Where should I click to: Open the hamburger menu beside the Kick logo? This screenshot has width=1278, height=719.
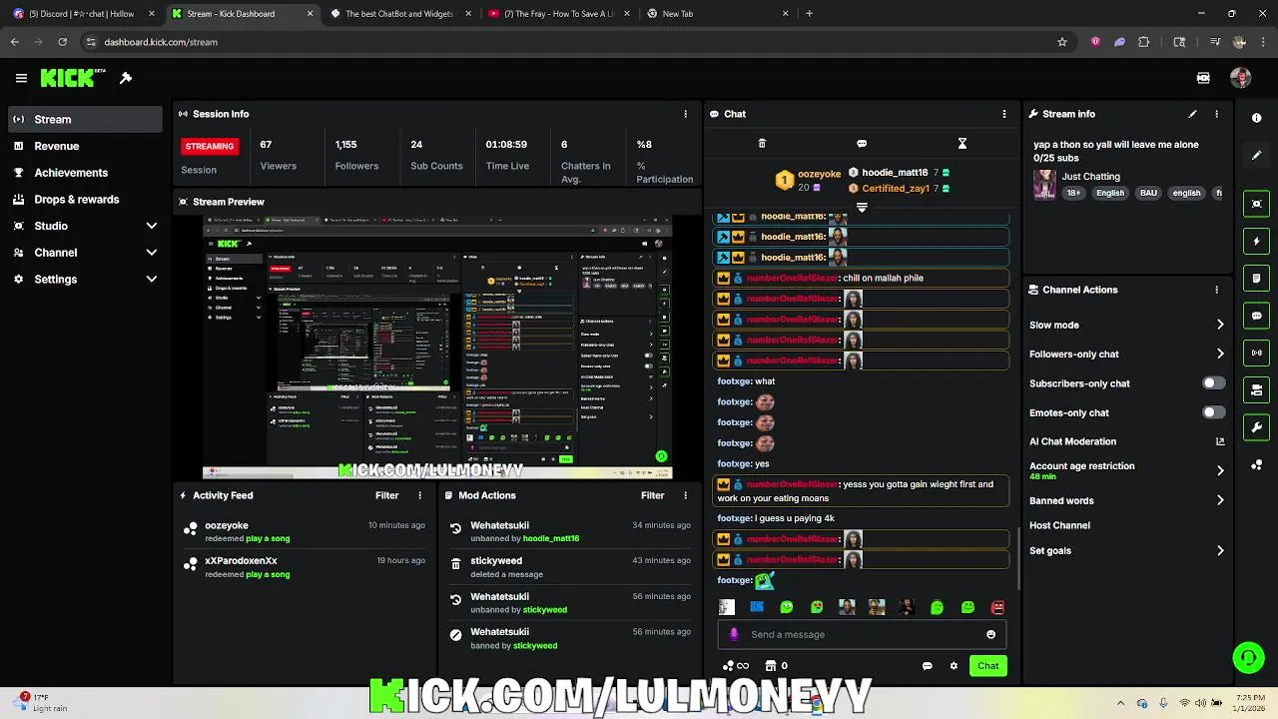coord(21,78)
